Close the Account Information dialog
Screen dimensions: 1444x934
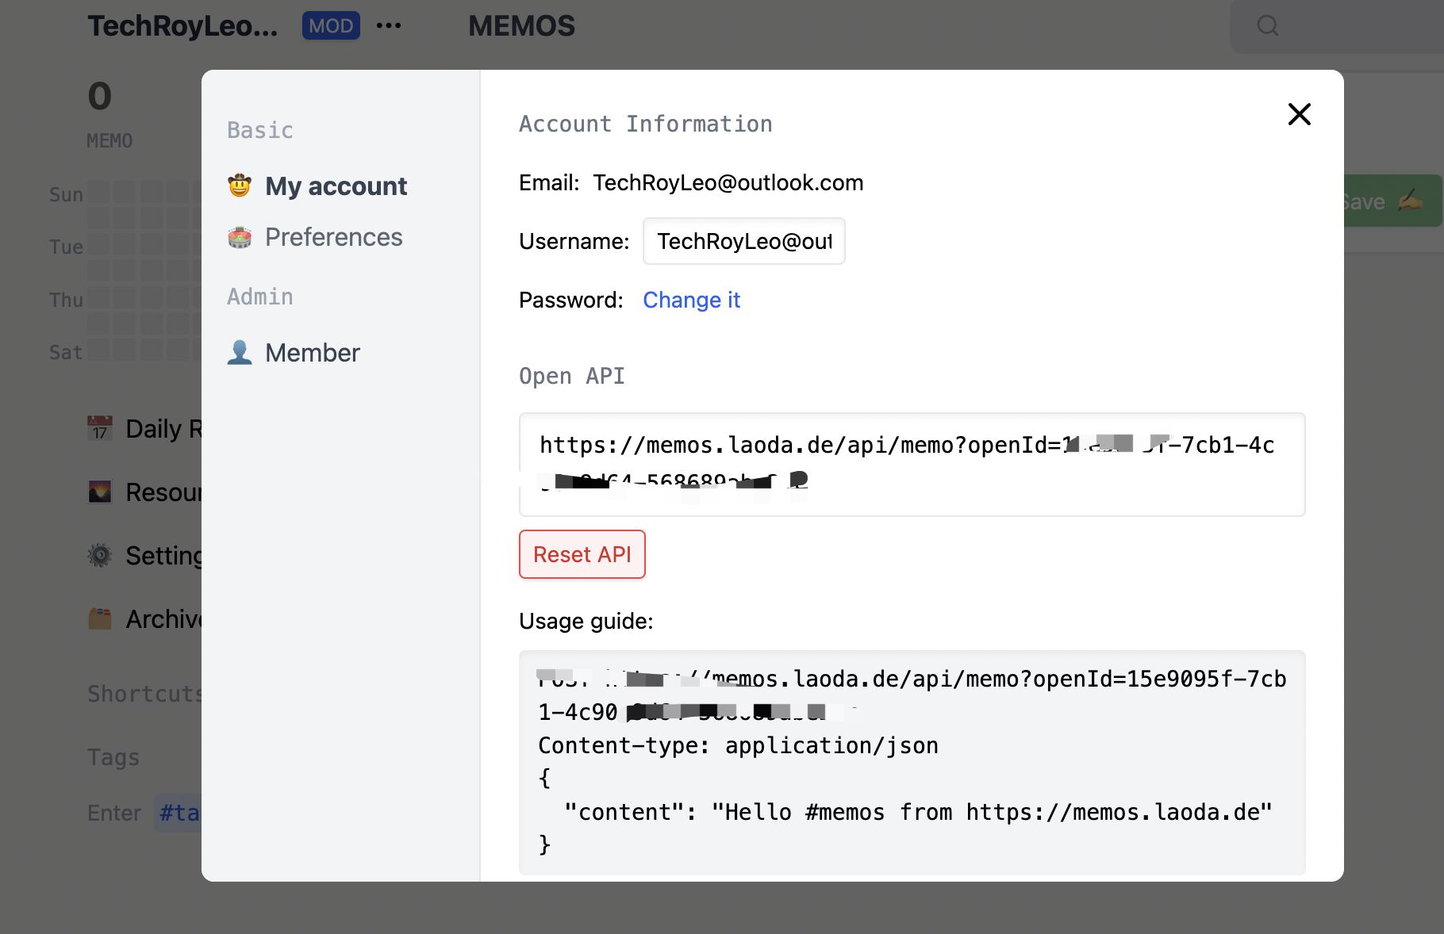pos(1299,114)
